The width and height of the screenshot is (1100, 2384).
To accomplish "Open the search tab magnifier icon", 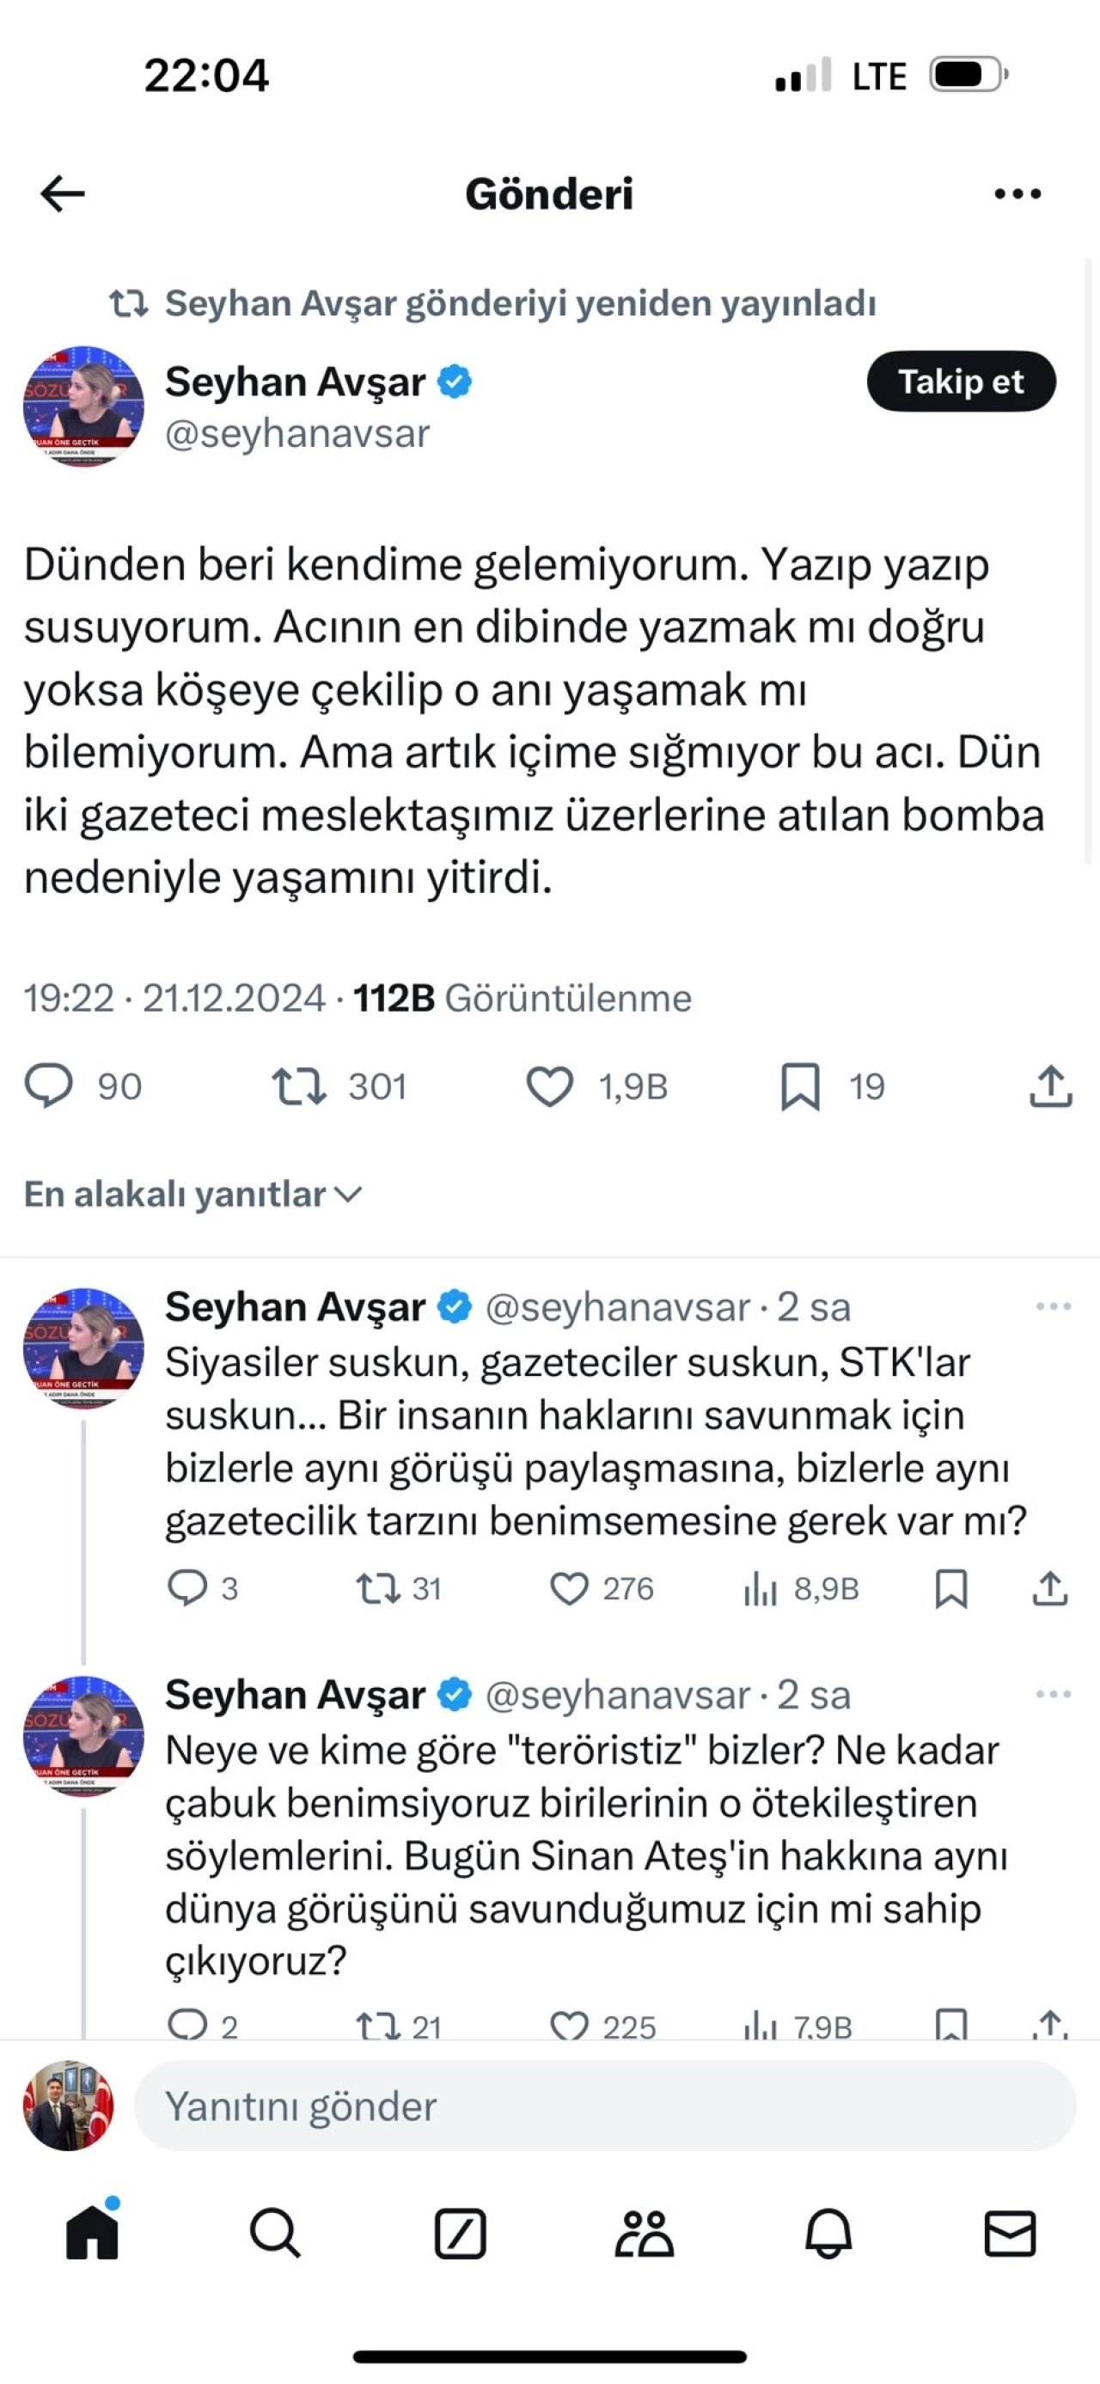I will (275, 2233).
